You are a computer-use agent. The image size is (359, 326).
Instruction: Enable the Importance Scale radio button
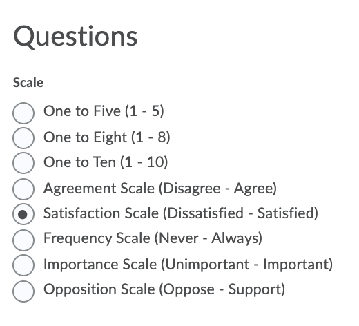point(23,265)
